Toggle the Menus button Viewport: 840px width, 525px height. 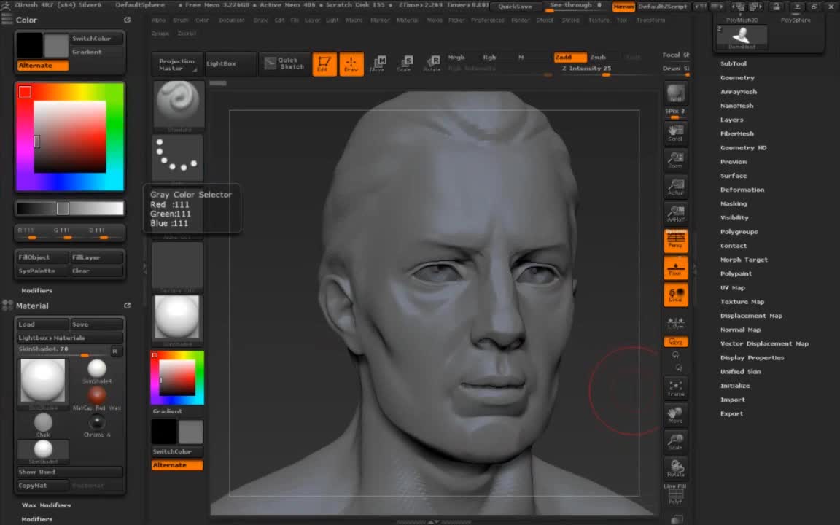(x=623, y=7)
